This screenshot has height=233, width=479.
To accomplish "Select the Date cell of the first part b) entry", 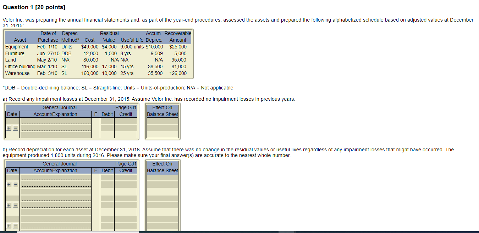I will coord(12,177).
